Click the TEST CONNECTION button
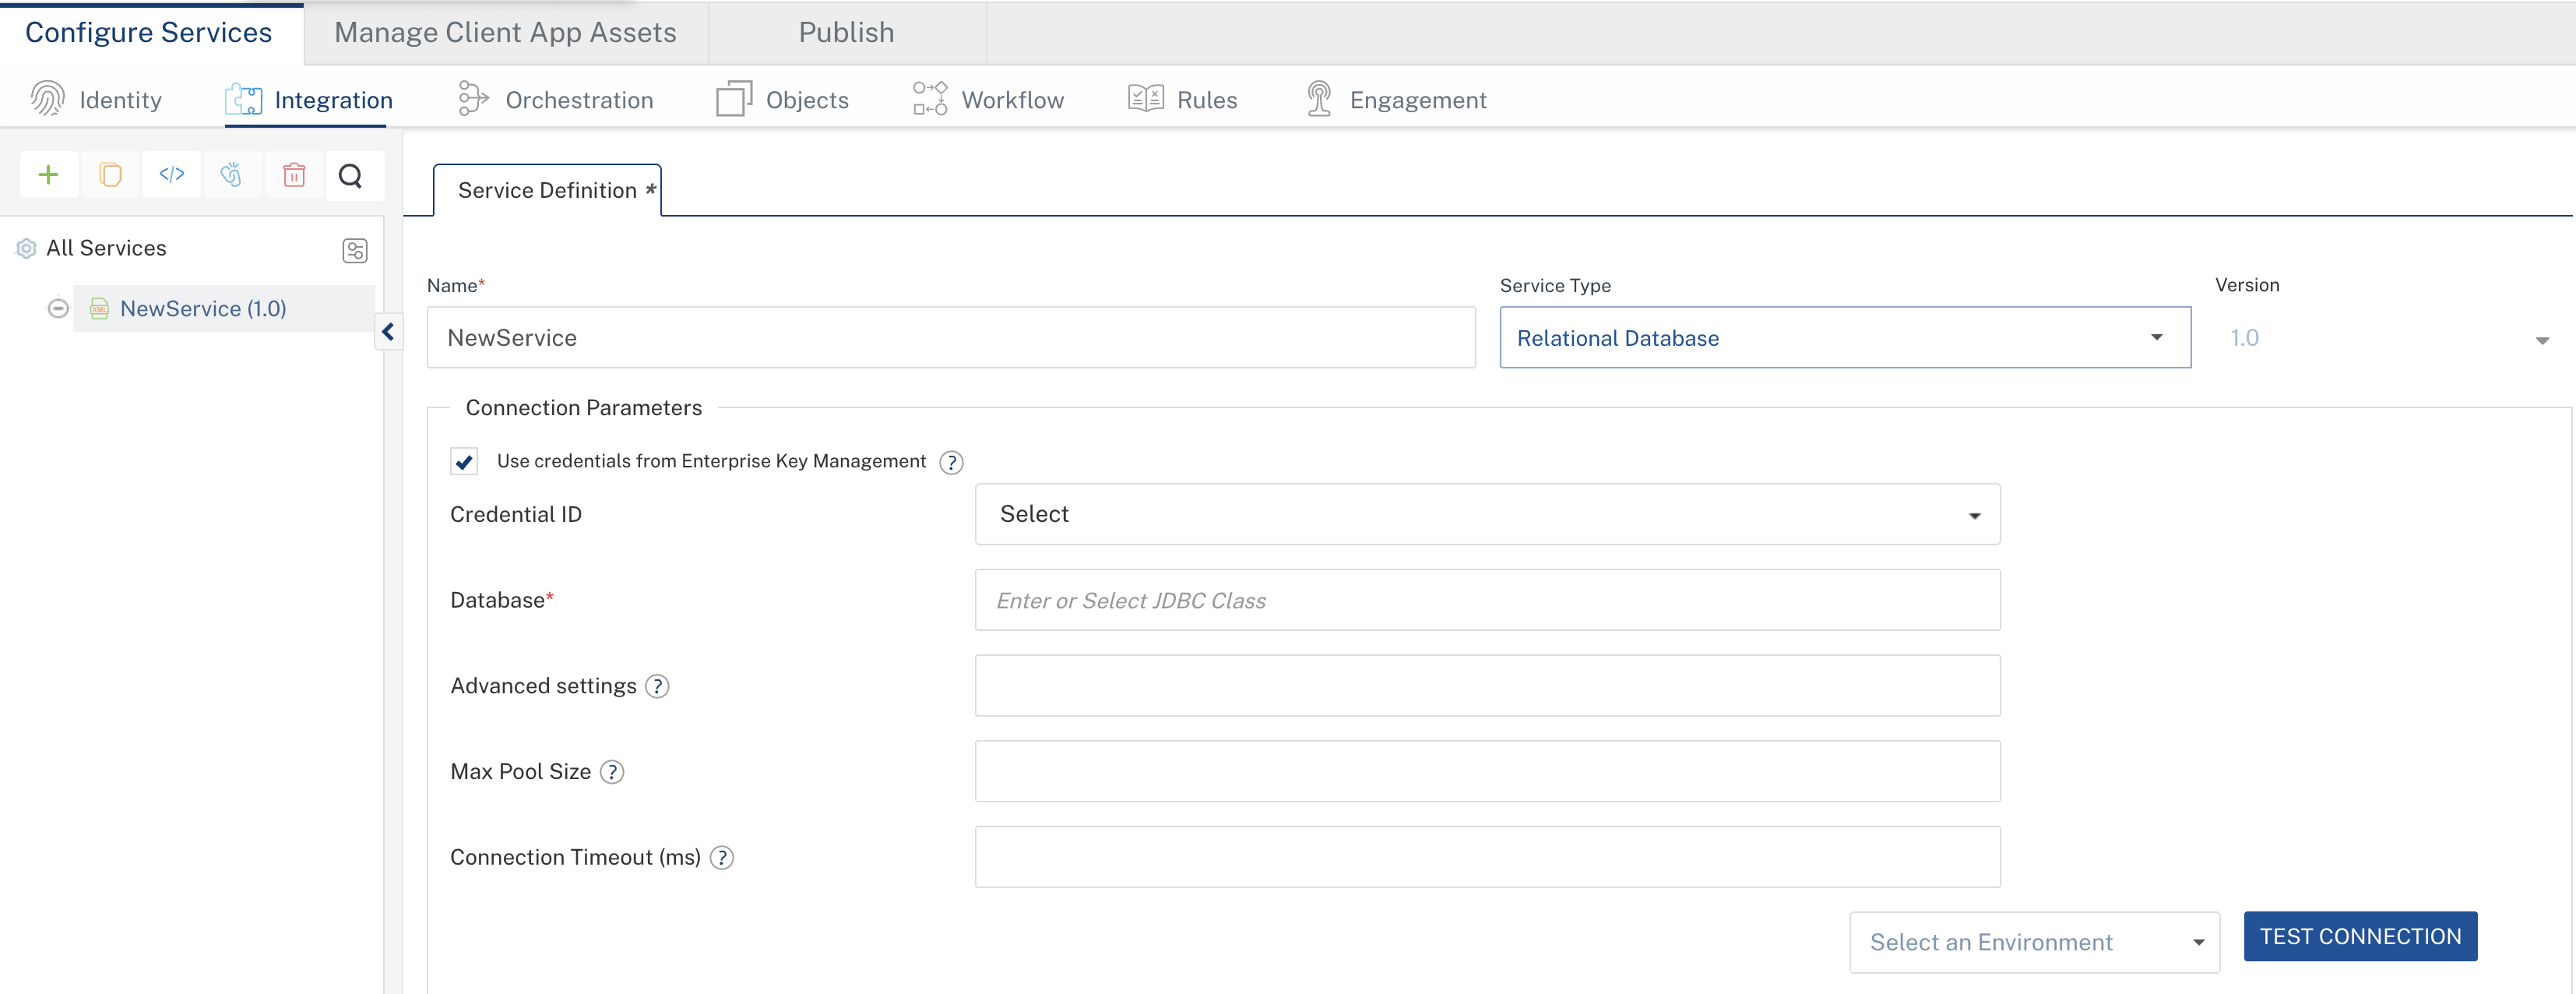Screen dimensions: 2576x994 point(2359,936)
